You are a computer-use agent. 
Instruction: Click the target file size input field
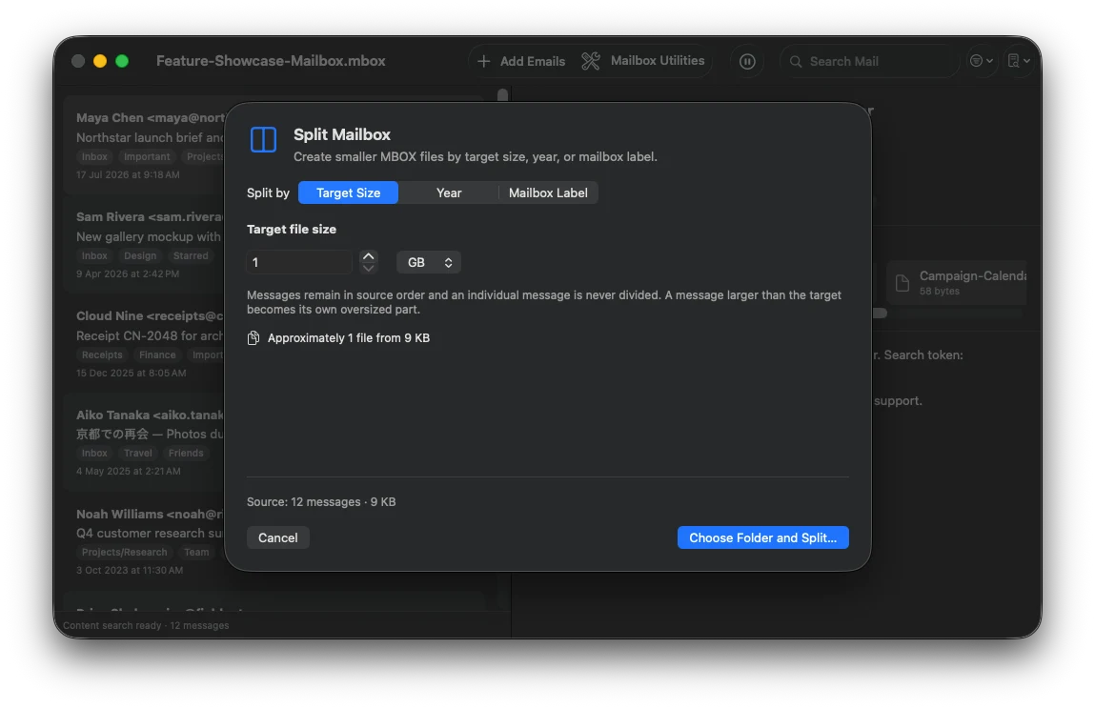299,262
